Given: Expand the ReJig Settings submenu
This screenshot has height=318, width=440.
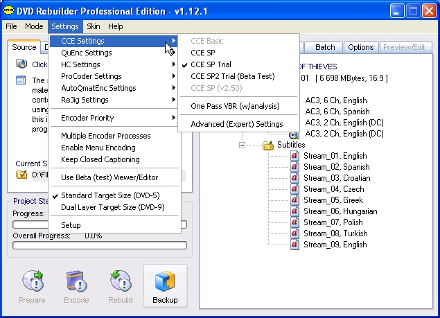Looking at the screenshot, I should (114, 100).
